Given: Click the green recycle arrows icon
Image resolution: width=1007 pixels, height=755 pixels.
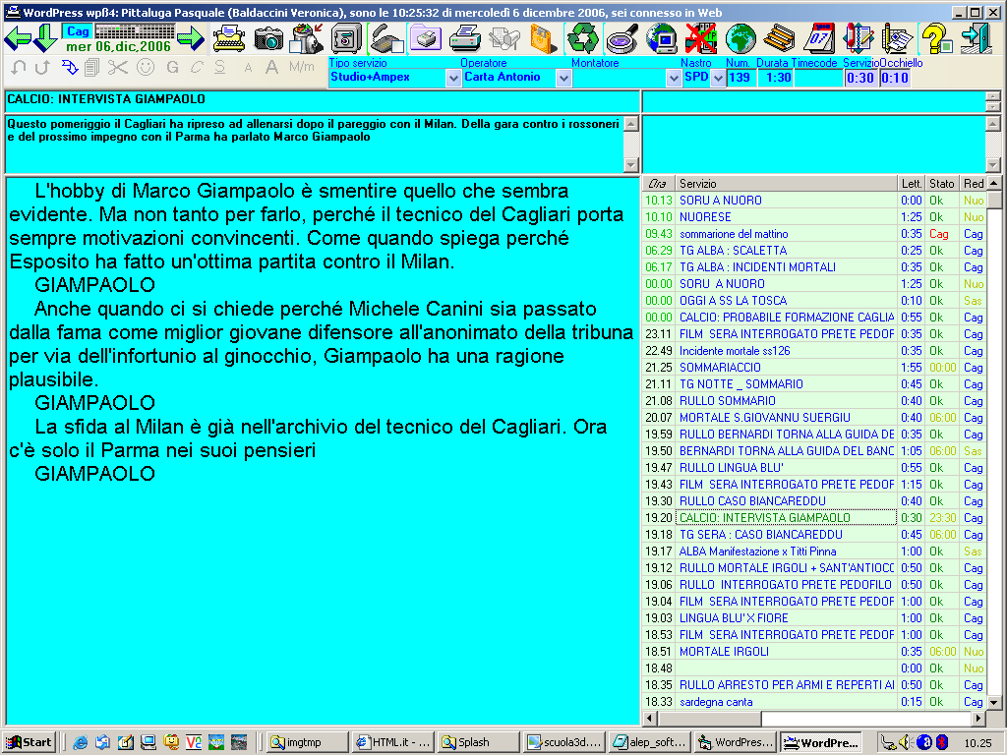Looking at the screenshot, I should coord(583,38).
